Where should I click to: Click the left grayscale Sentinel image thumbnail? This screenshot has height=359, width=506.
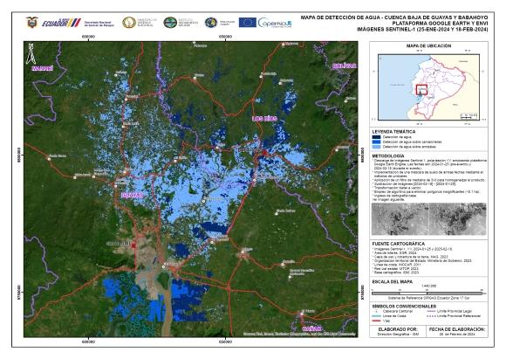click(400, 219)
